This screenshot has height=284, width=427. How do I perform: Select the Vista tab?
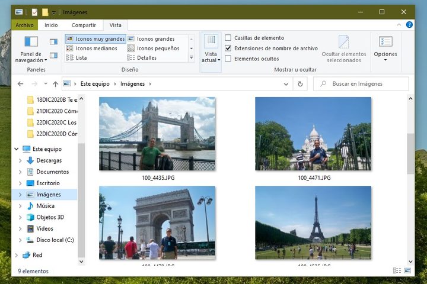116,25
